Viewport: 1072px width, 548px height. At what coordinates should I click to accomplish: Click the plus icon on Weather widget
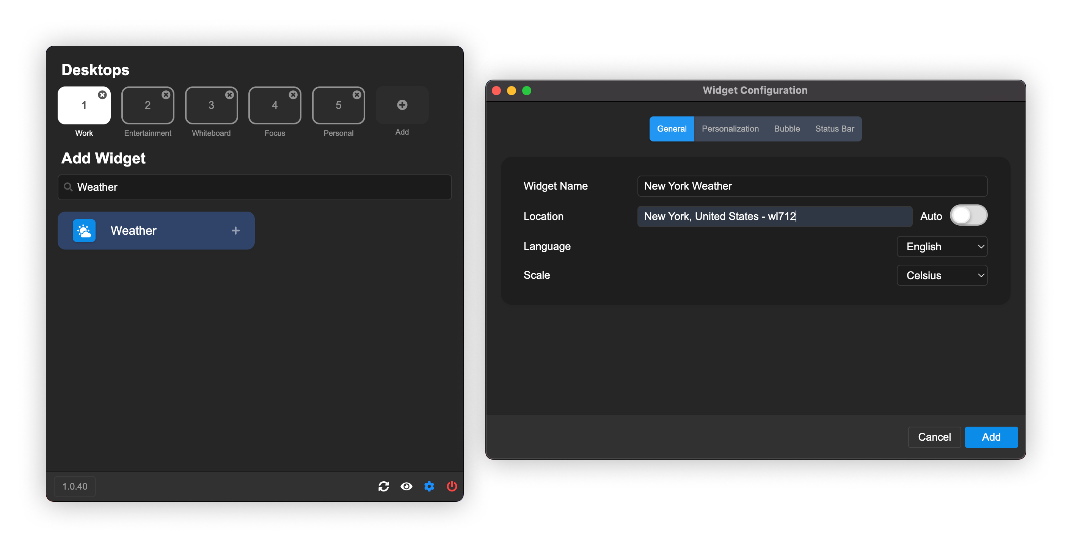(235, 231)
